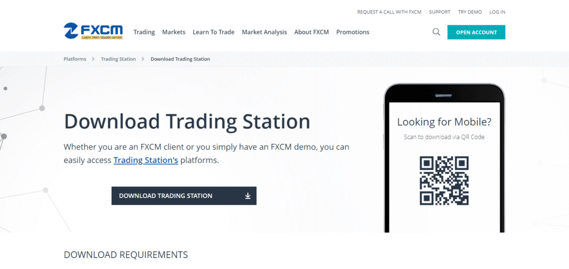Go to Platforms breadcrumb
This screenshot has width=569, height=269.
click(75, 59)
